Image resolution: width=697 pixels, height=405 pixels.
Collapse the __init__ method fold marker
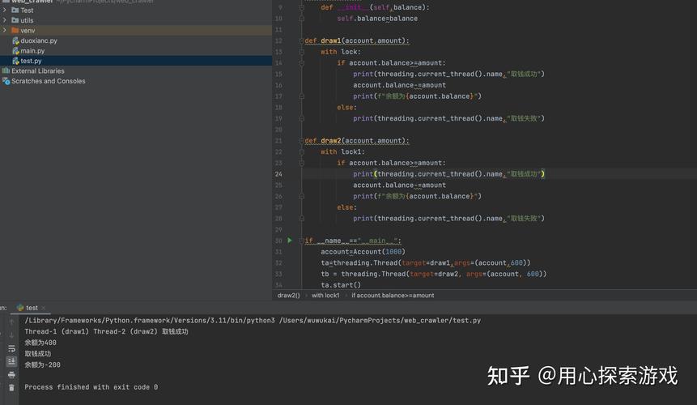point(301,7)
